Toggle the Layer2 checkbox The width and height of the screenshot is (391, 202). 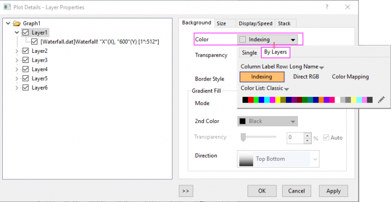(x=26, y=51)
